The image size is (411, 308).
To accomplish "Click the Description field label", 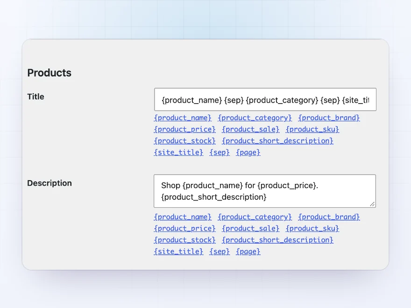I will (x=50, y=183).
